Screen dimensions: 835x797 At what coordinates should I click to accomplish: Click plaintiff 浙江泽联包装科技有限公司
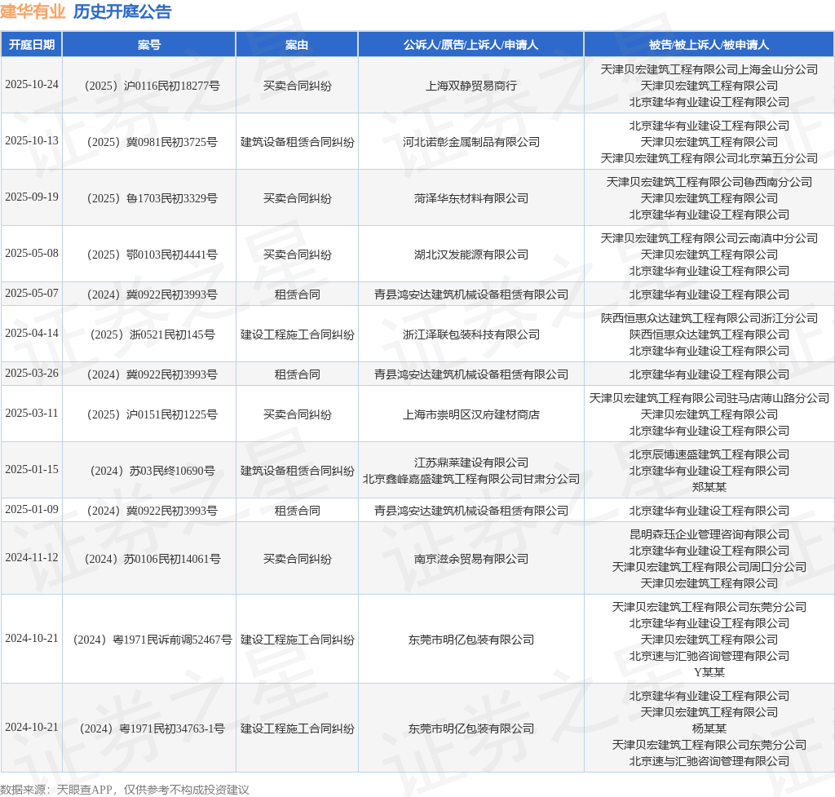[x=471, y=334]
